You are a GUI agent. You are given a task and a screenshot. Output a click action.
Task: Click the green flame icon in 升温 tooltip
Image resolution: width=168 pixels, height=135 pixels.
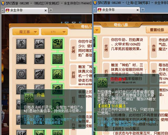[x=29, y=98]
